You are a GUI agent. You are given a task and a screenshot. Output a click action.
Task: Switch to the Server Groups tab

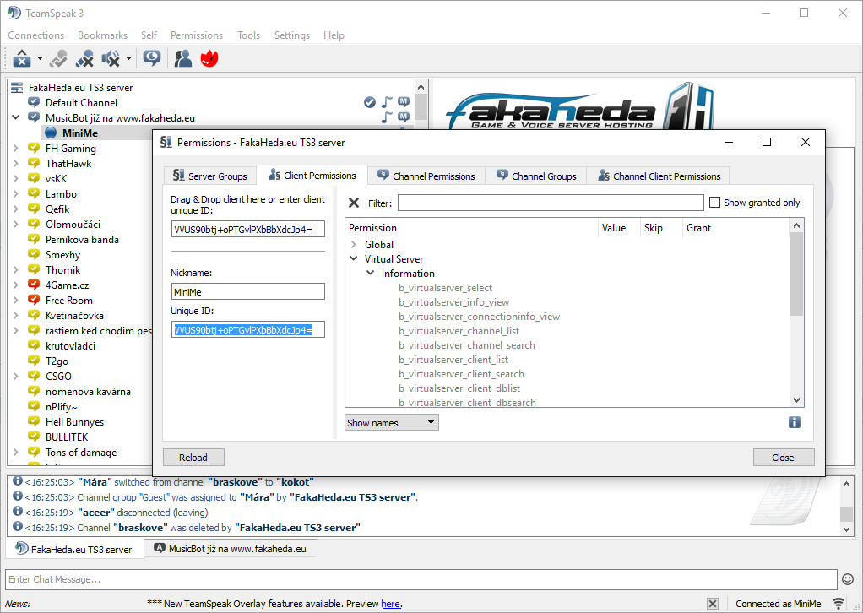click(x=209, y=176)
